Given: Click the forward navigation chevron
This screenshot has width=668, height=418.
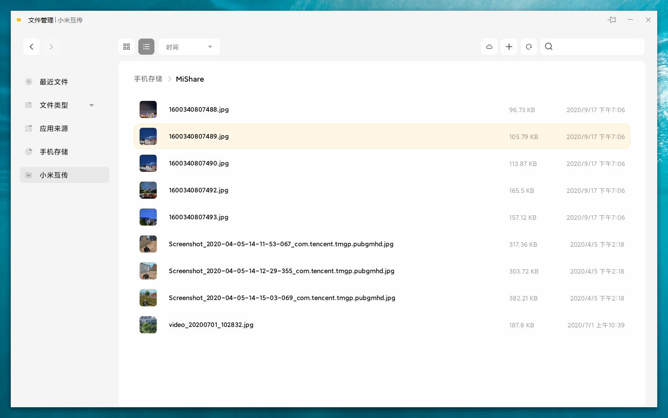Looking at the screenshot, I should [x=51, y=47].
